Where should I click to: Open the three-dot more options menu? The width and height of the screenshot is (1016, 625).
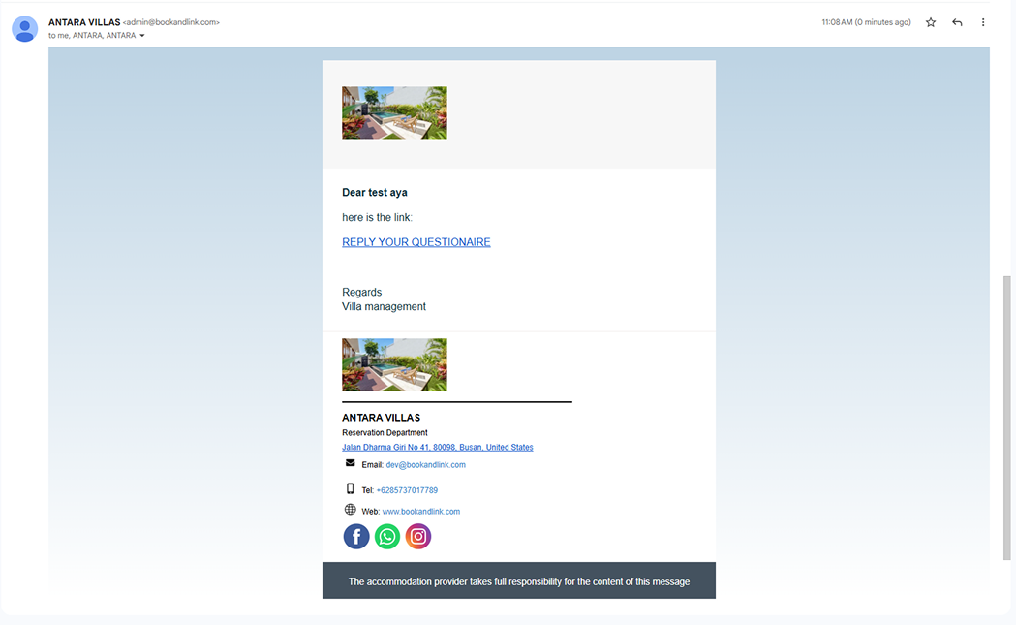983,22
